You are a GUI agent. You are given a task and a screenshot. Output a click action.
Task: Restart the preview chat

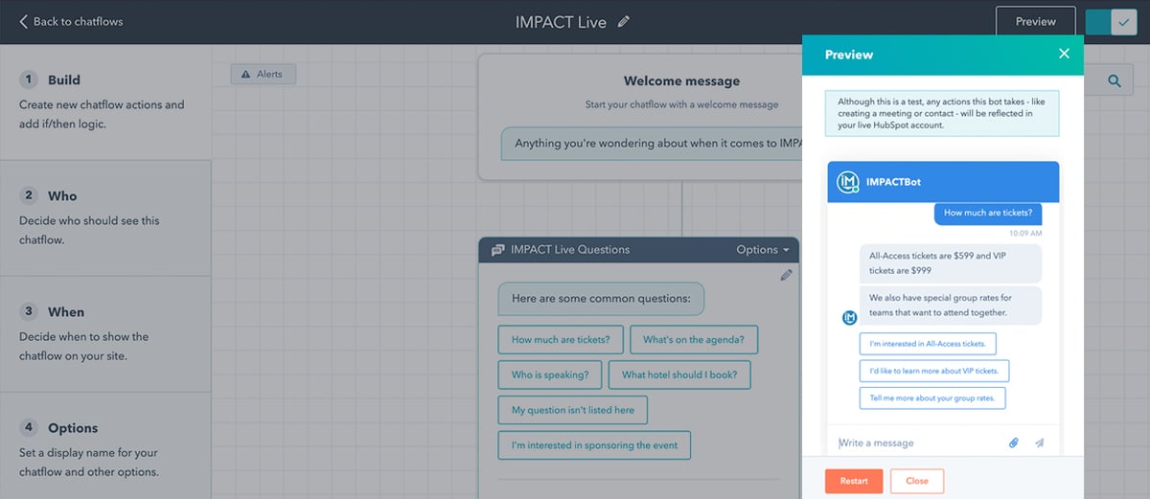coord(854,481)
